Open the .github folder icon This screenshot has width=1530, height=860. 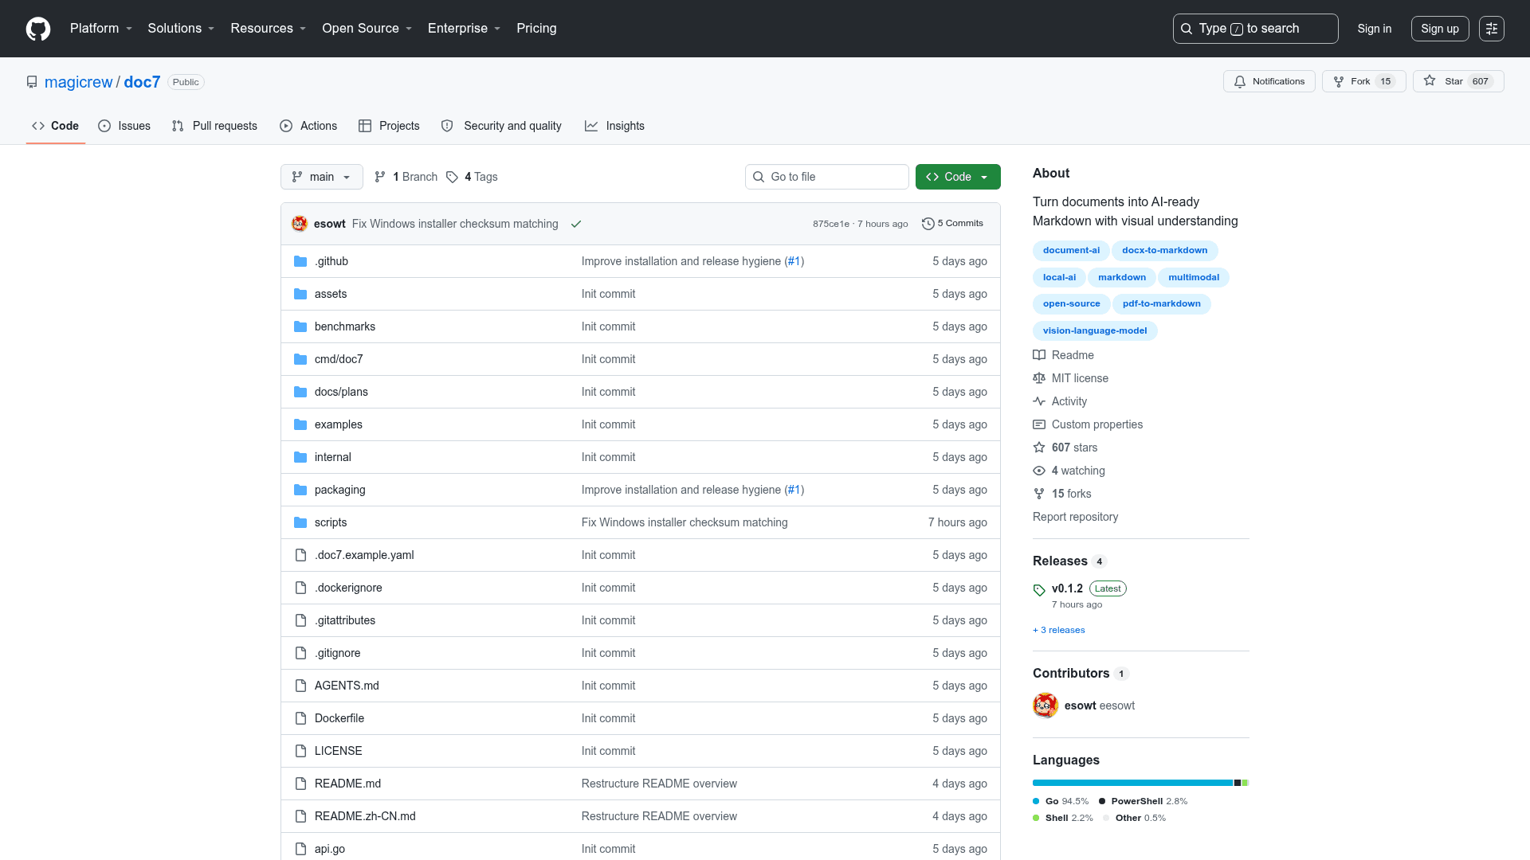pos(300,261)
